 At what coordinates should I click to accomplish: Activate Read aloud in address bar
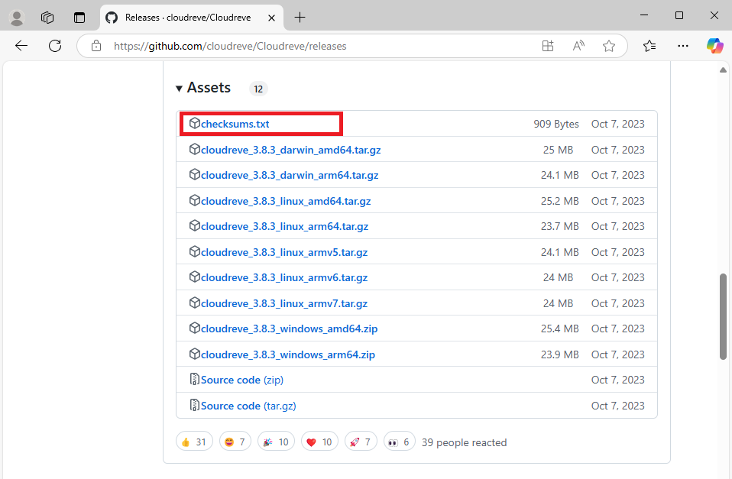(578, 46)
